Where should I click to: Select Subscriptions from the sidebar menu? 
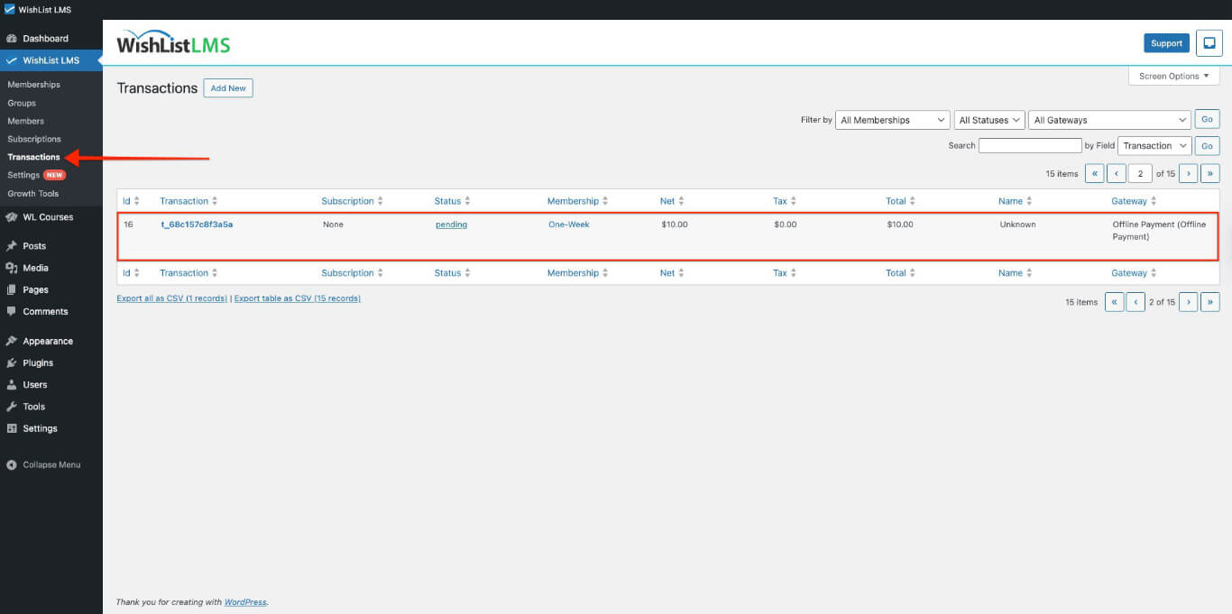point(33,138)
